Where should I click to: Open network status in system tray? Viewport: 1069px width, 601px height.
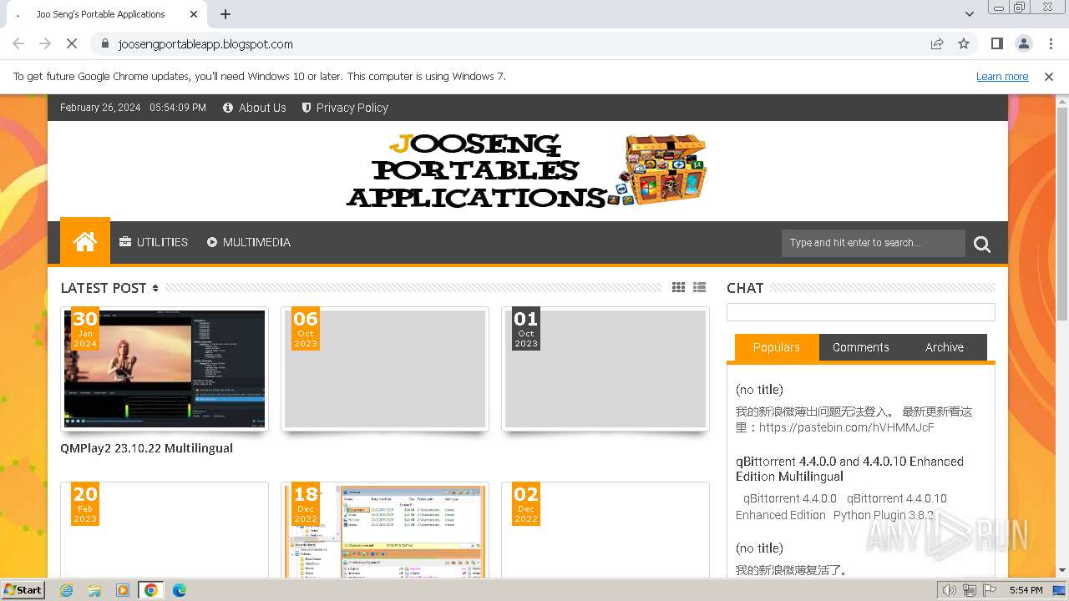tap(970, 590)
